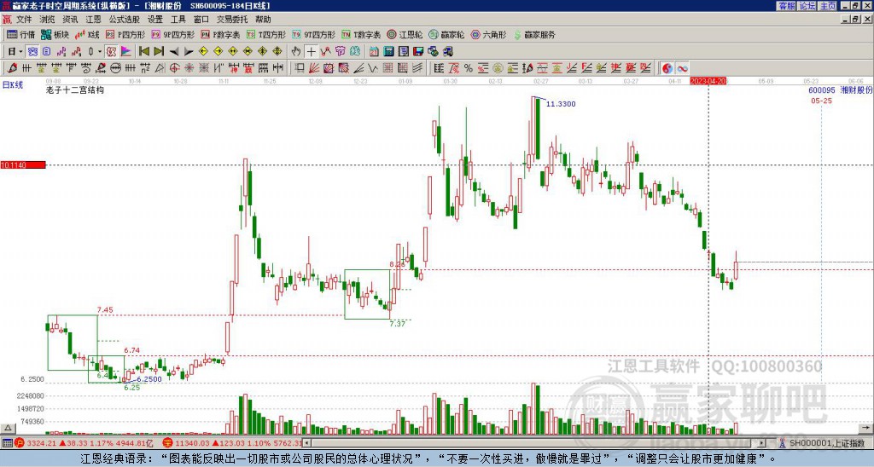Open the 六角形 hexagon chart tool
This screenshot has width=874, height=467.
tap(488, 34)
